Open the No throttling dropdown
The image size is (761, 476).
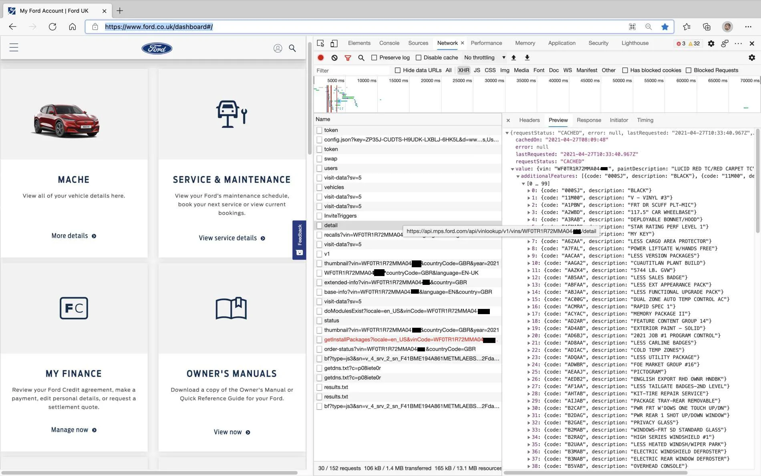[x=485, y=58]
